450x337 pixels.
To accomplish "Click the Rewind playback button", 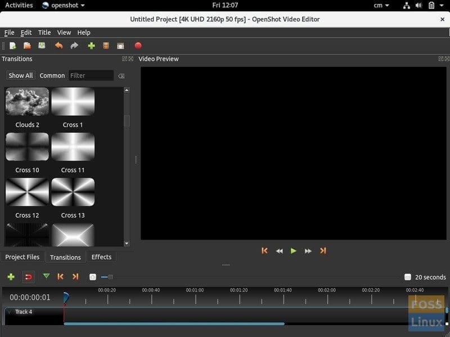I will point(279,251).
